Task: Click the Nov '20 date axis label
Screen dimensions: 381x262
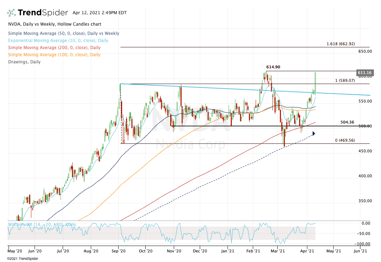Action: coord(174,251)
